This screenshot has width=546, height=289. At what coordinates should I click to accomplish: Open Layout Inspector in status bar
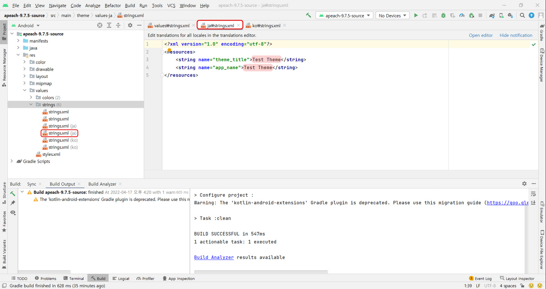pos(517,278)
